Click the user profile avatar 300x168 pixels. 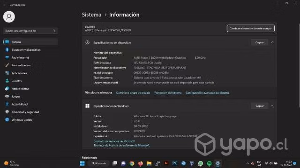click(x=9, y=17)
